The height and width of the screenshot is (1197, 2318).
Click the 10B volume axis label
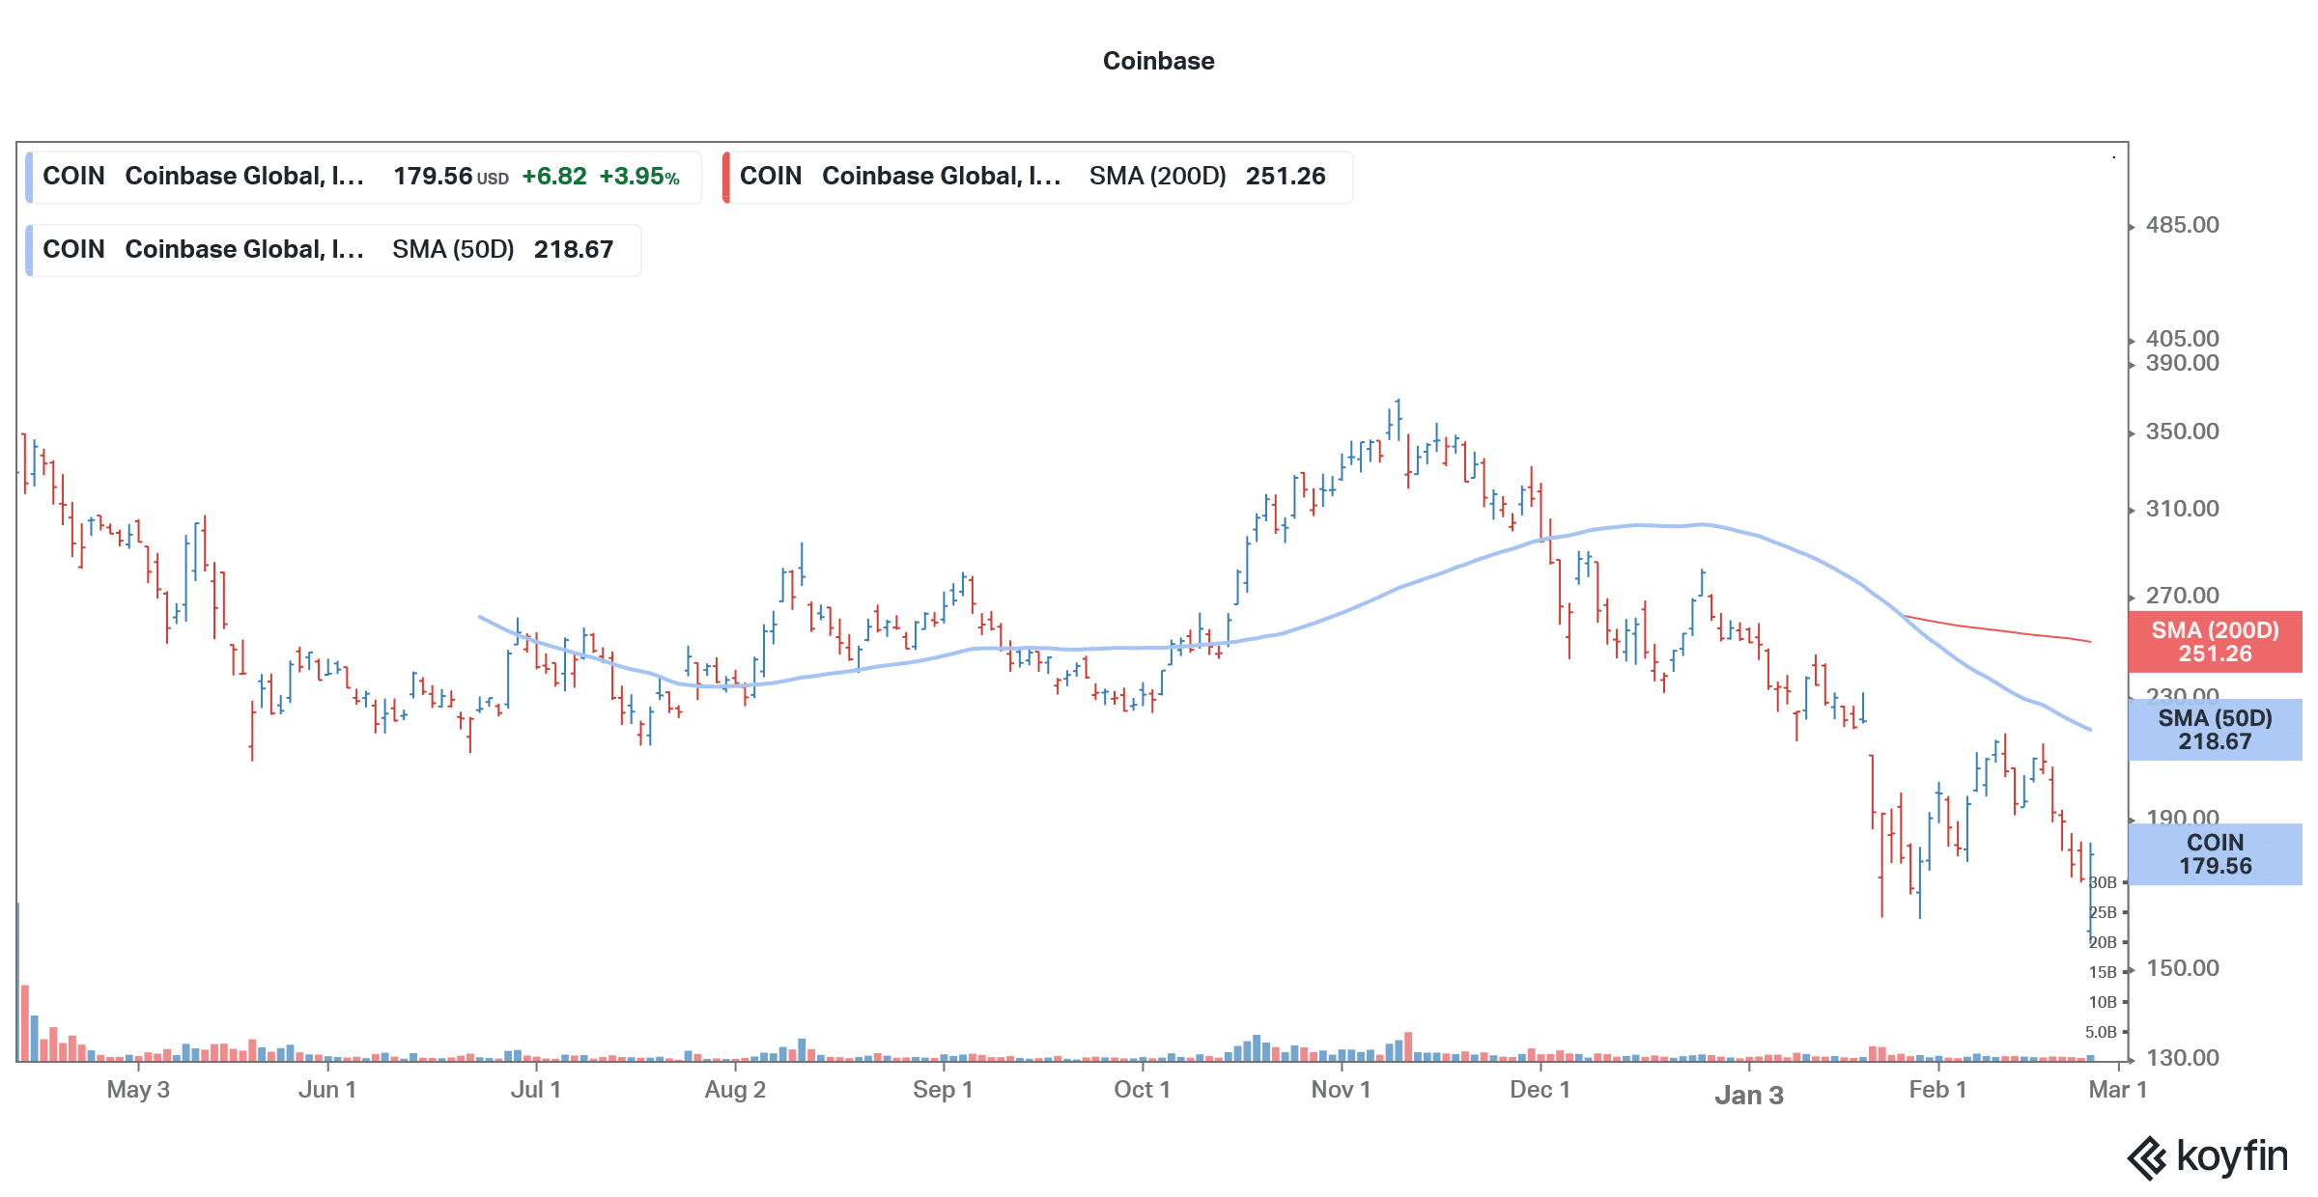2103,1003
